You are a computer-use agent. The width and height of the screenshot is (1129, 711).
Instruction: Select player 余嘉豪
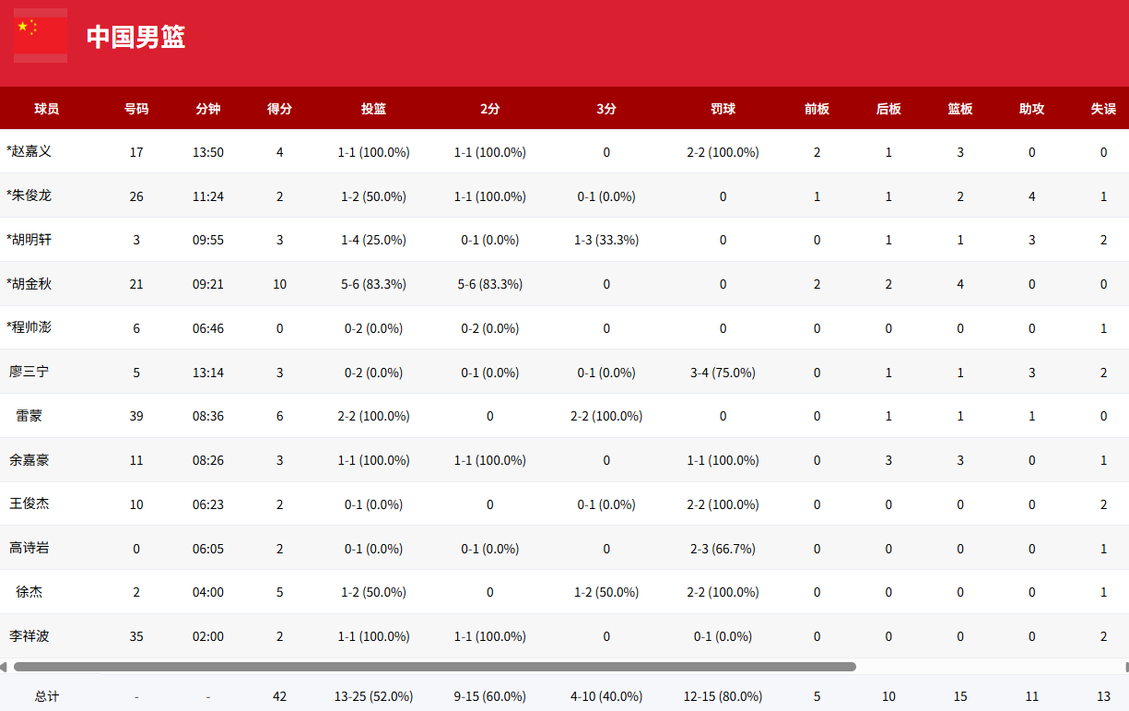[x=29, y=460]
